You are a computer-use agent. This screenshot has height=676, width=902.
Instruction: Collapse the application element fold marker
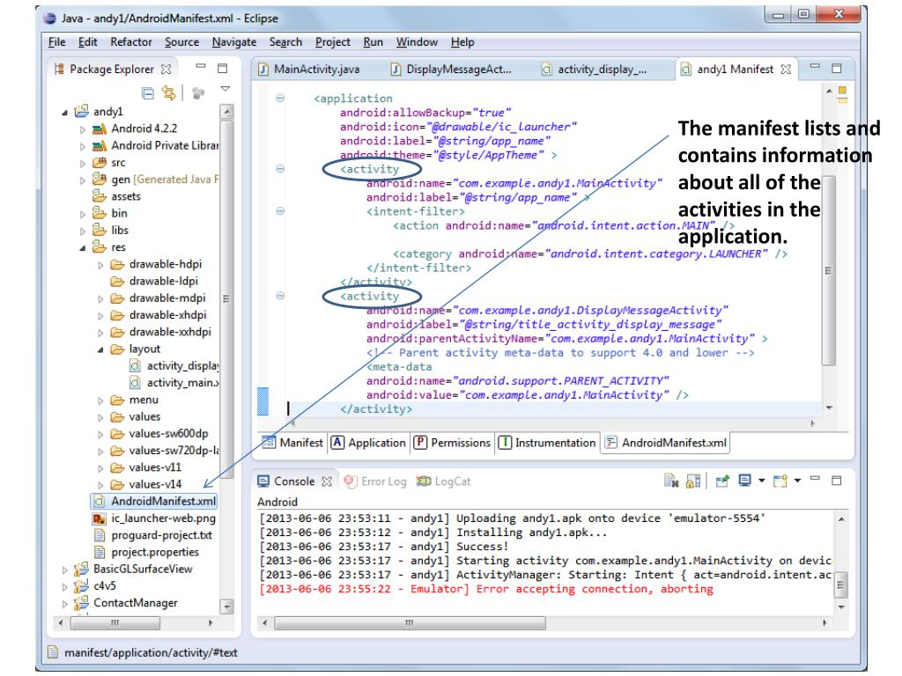point(280,99)
